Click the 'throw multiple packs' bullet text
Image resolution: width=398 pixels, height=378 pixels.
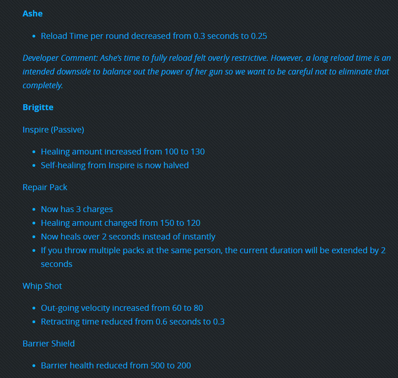[213, 257]
